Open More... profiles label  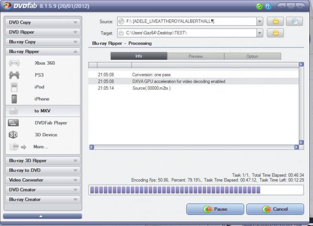[41, 147]
